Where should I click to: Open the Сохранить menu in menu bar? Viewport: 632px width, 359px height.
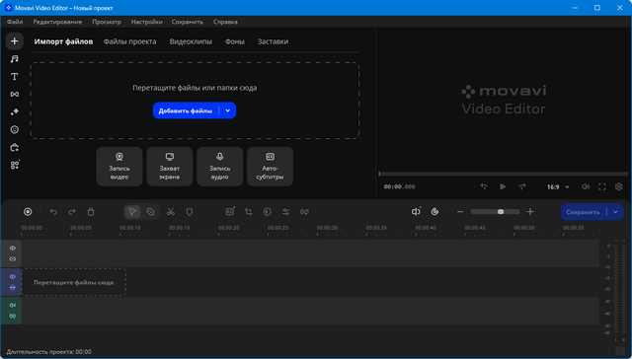pyautogui.click(x=188, y=22)
